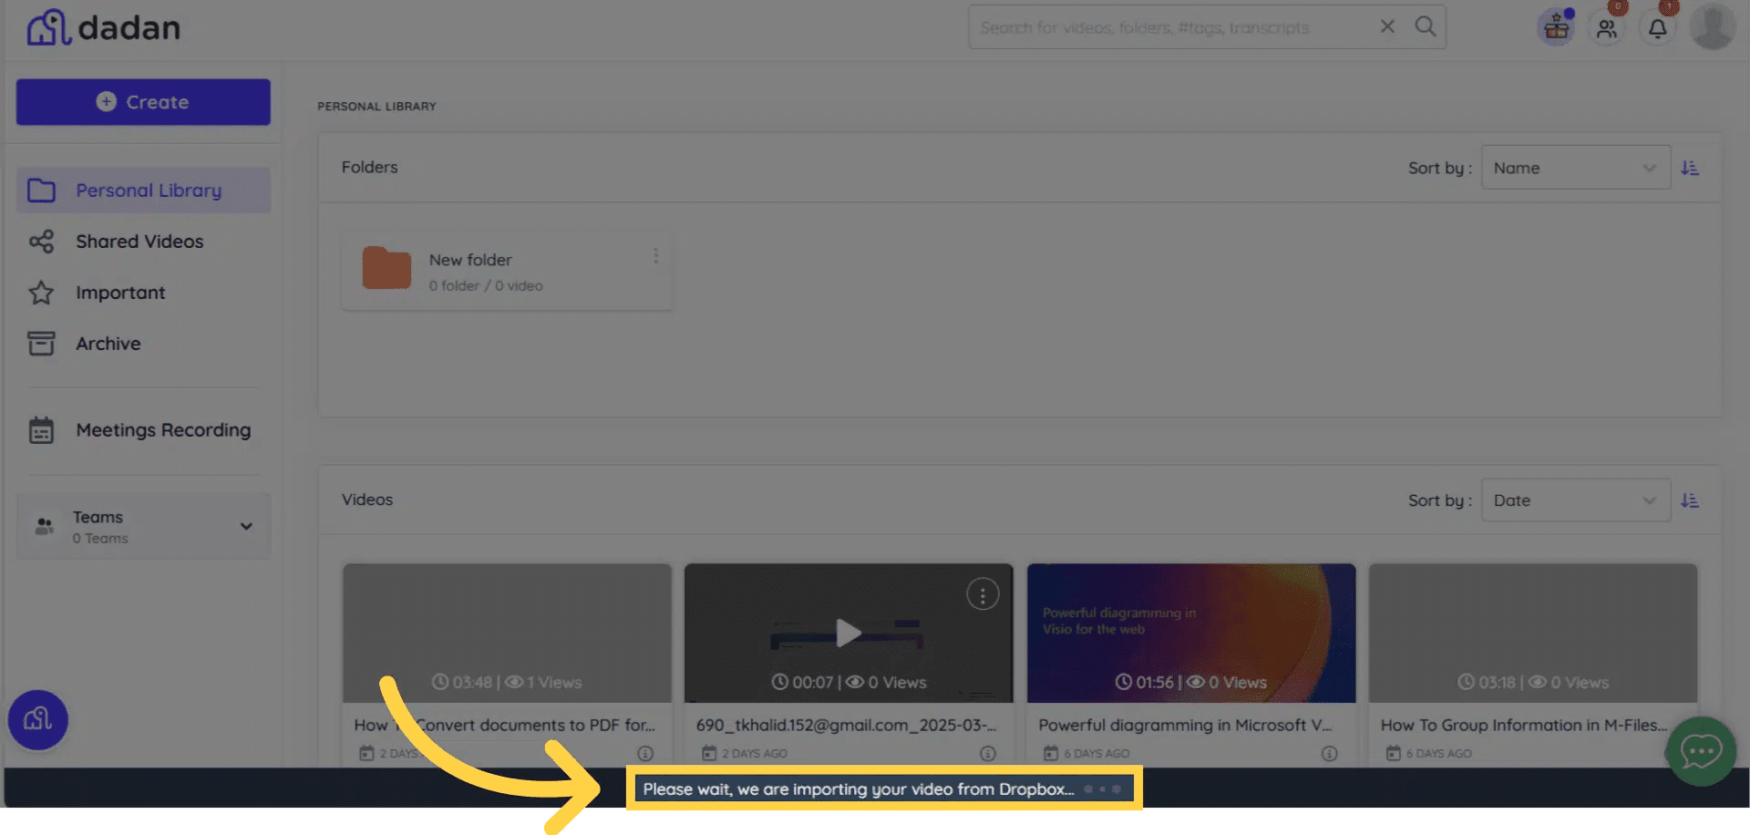The width and height of the screenshot is (1750, 835).
Task: Click the floating dadan recorder button
Action: 38,720
